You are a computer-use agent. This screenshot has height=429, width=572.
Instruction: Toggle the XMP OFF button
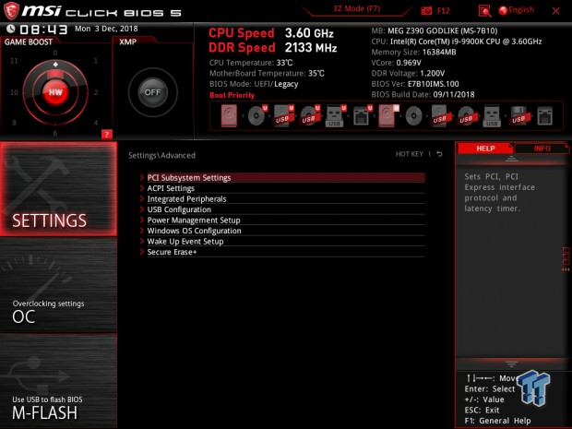(x=152, y=92)
